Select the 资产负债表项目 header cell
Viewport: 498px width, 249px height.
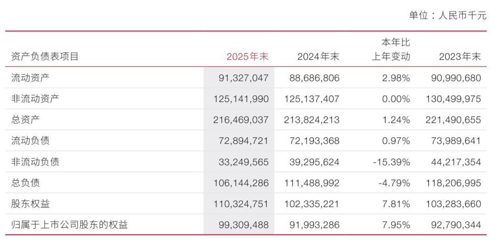[x=45, y=57]
